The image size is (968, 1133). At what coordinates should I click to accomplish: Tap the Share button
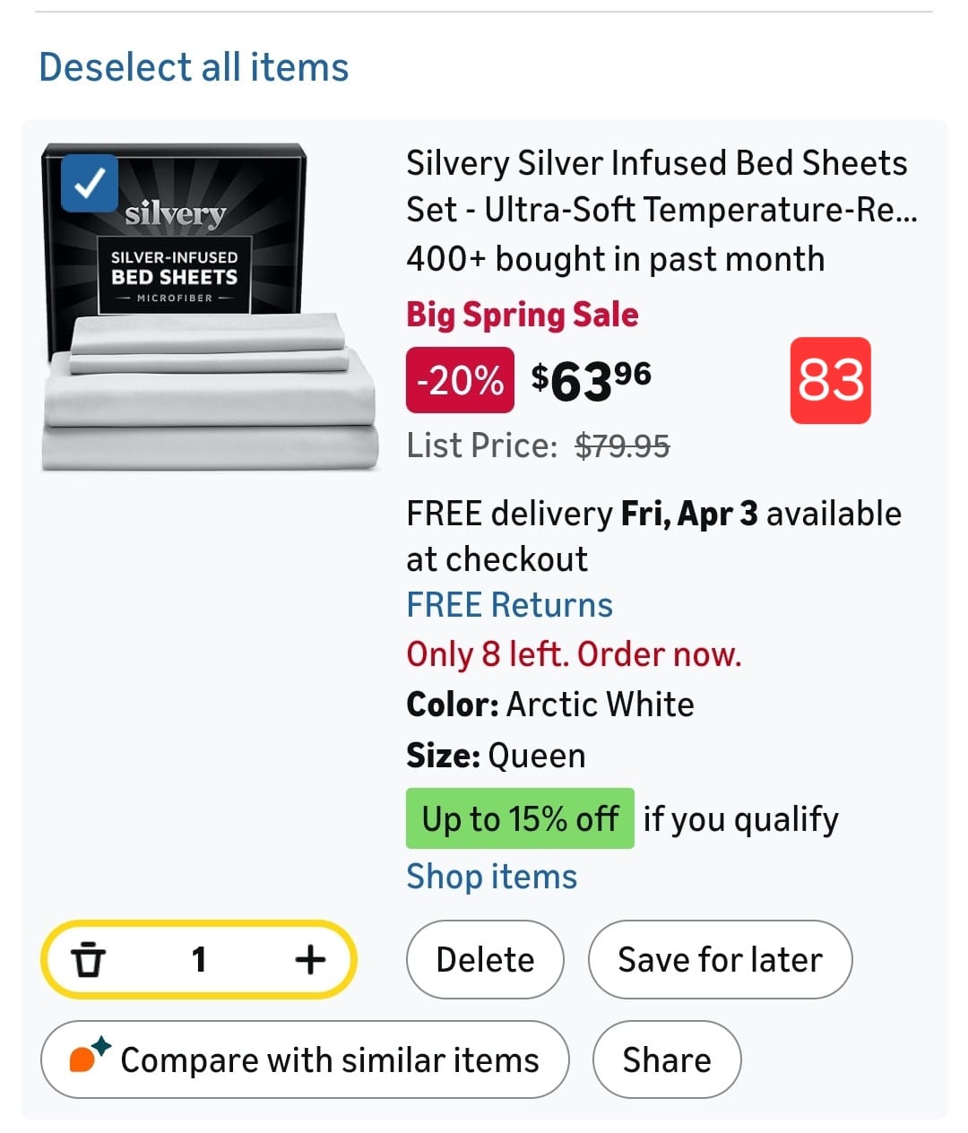click(667, 1059)
